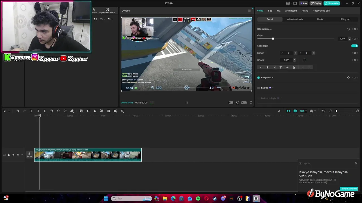Viewport: 362px width, 203px height.
Task: Toggle Sabit ölçek uniform scale switch
Action: (355, 46)
